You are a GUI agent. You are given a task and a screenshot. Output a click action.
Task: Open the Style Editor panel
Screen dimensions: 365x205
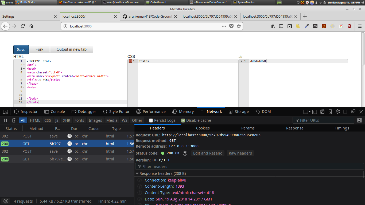point(116,112)
